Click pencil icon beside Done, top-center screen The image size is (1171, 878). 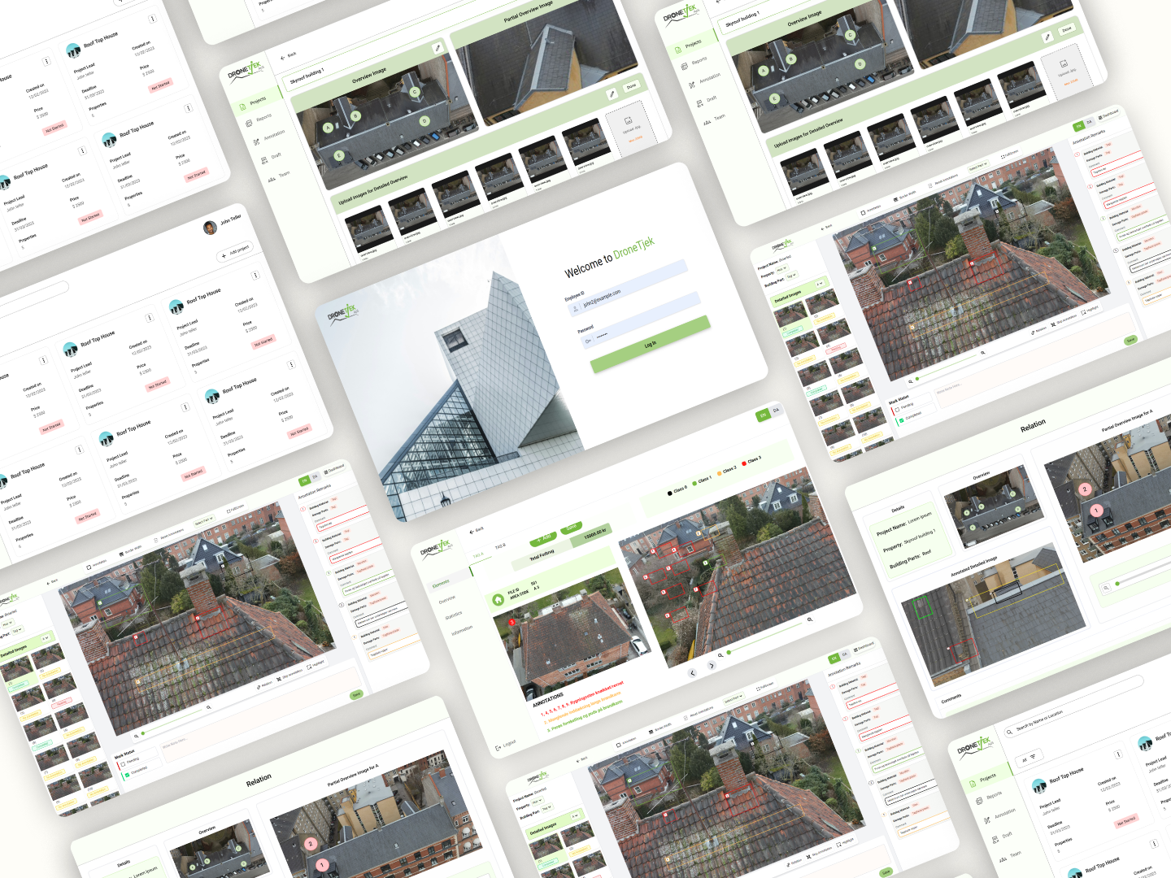612,94
